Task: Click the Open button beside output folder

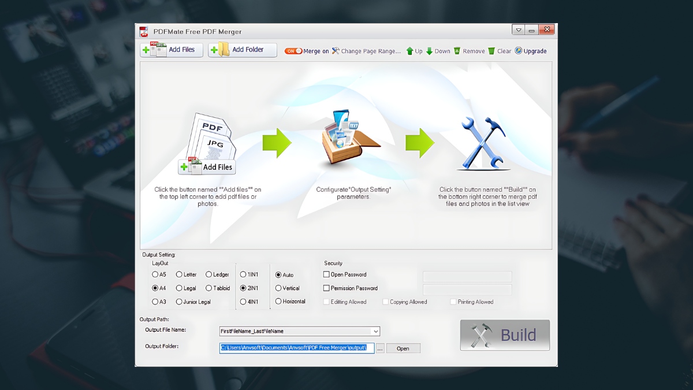Action: (x=403, y=348)
